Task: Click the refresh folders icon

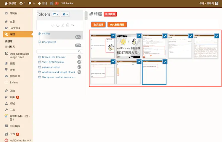Action: pos(58,25)
